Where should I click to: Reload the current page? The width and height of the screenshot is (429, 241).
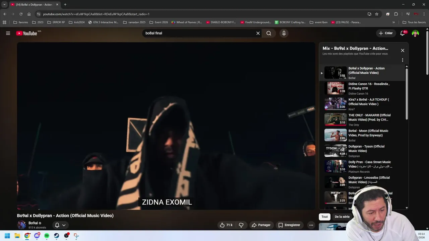pyautogui.click(x=21, y=14)
